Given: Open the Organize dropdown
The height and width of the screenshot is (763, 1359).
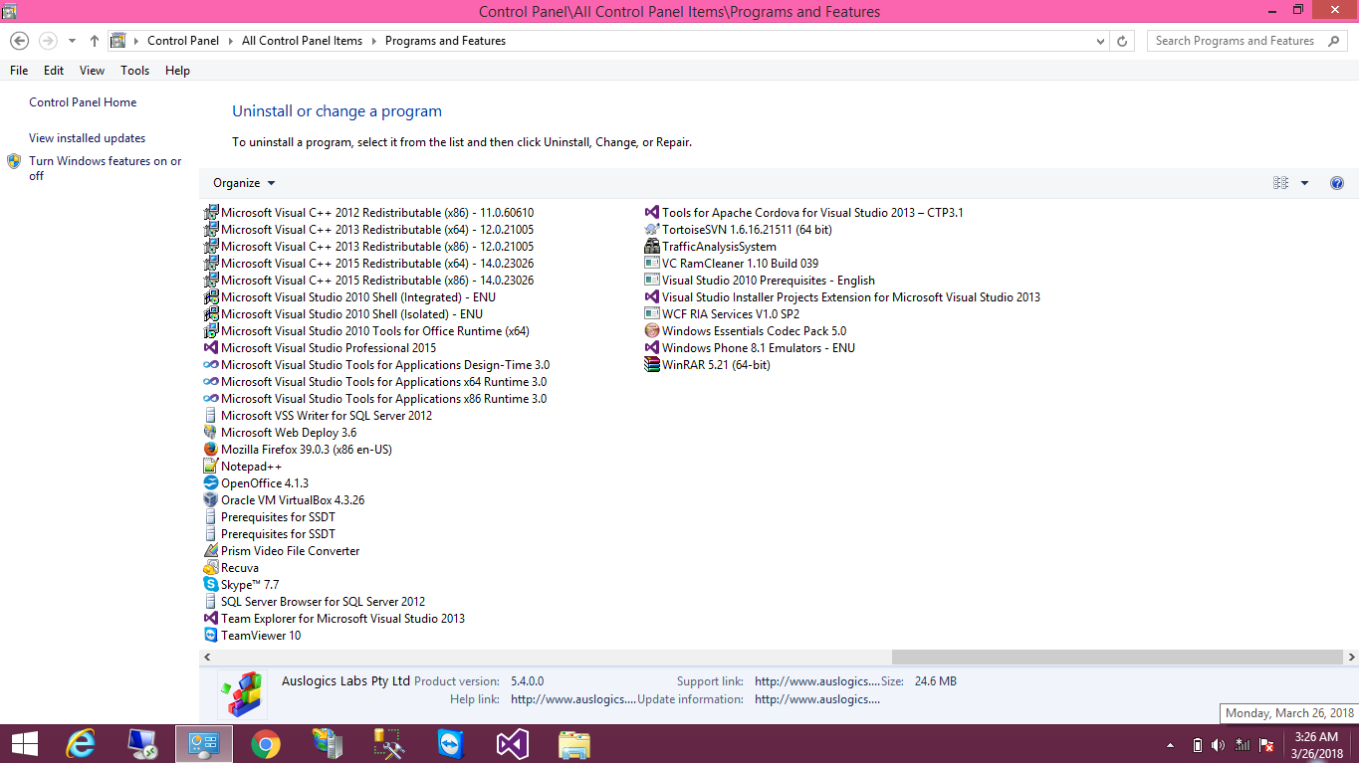Looking at the screenshot, I should pyautogui.click(x=244, y=183).
